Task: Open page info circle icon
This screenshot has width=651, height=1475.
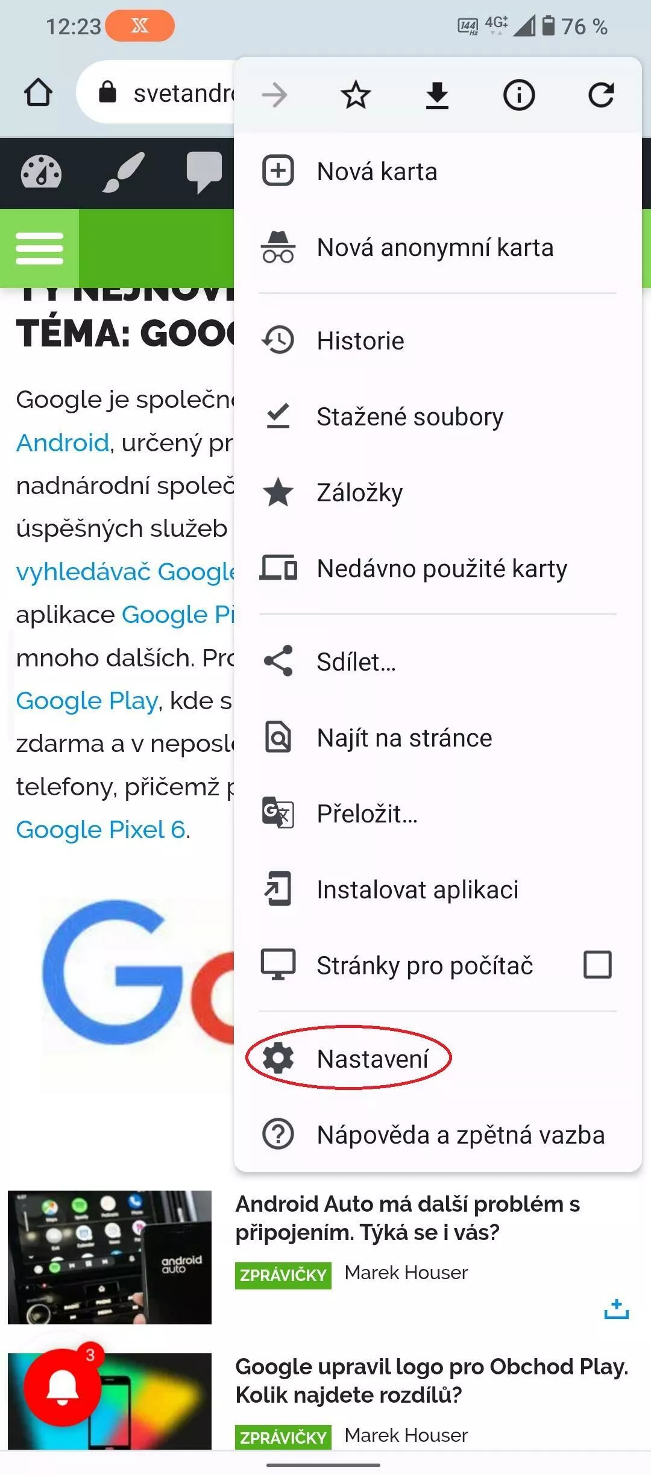Action: 519,95
